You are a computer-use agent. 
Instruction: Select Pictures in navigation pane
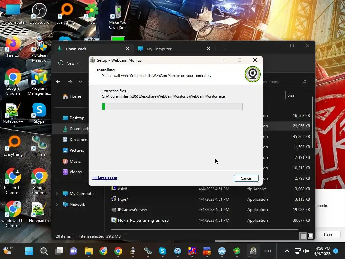coord(73,150)
